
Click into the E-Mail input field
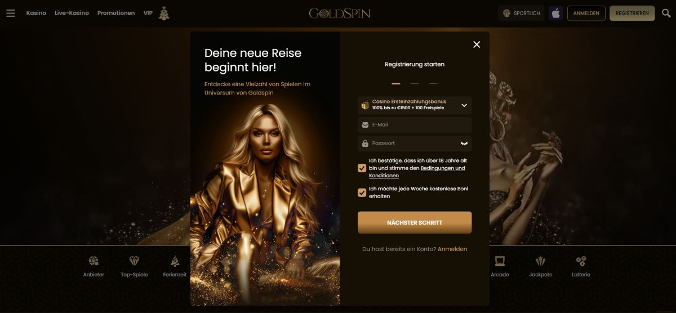pos(415,125)
